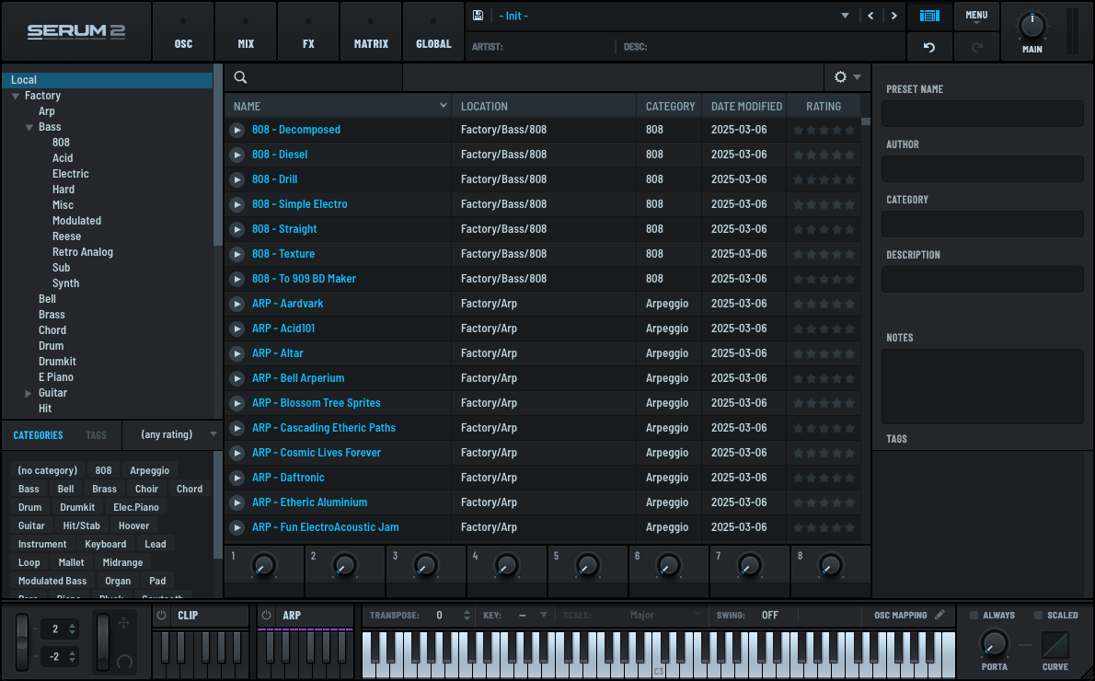Click the PORTA knob
1095x681 pixels.
coord(995,643)
